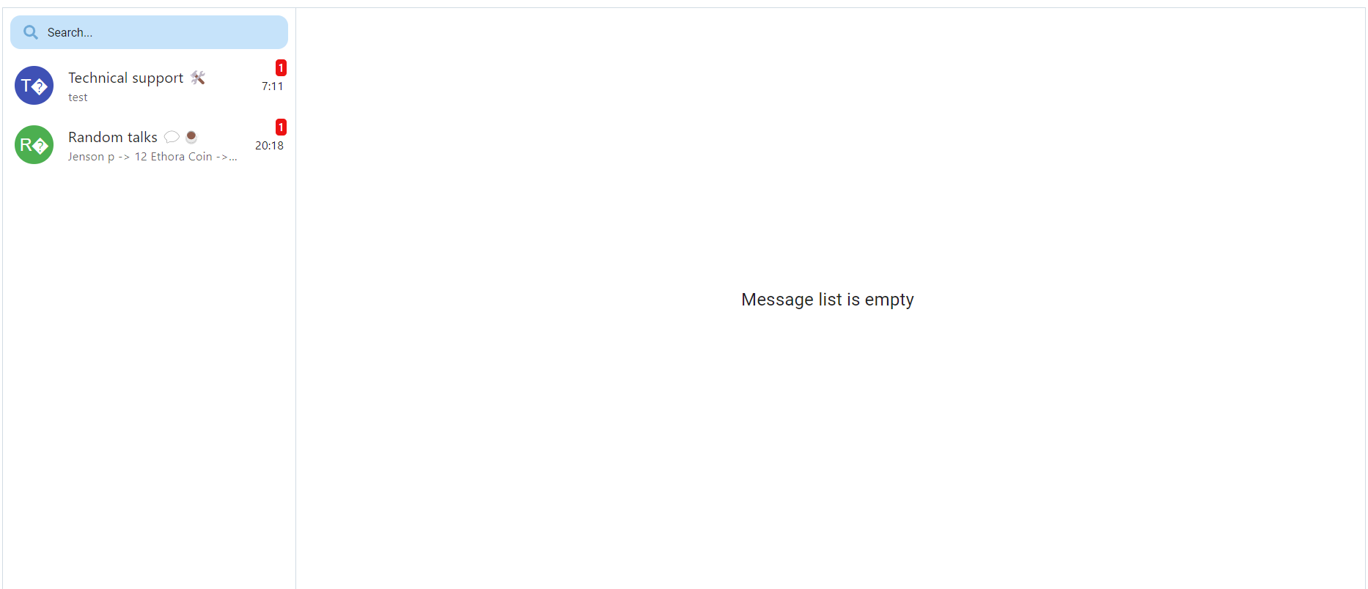Click the 7:11 timestamp
The image size is (1368, 589).
pyautogui.click(x=273, y=86)
